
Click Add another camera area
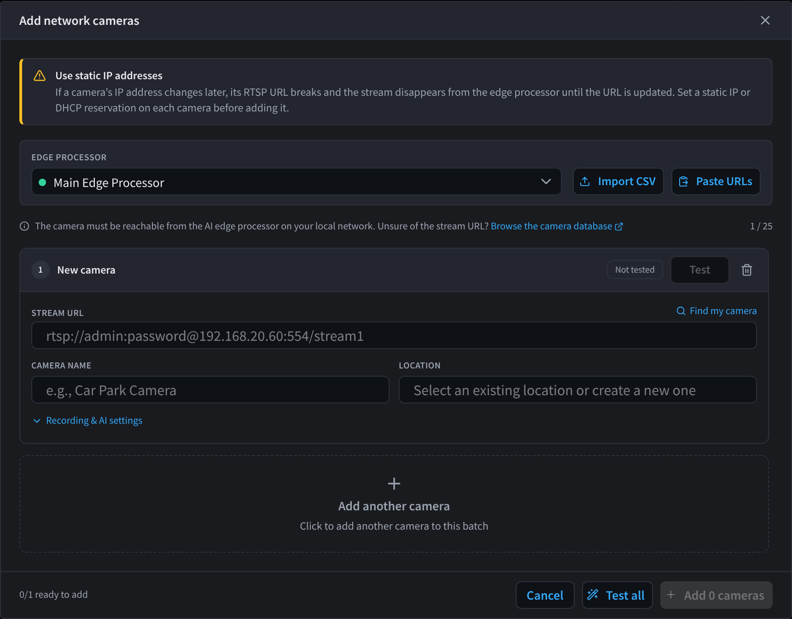[x=394, y=504]
